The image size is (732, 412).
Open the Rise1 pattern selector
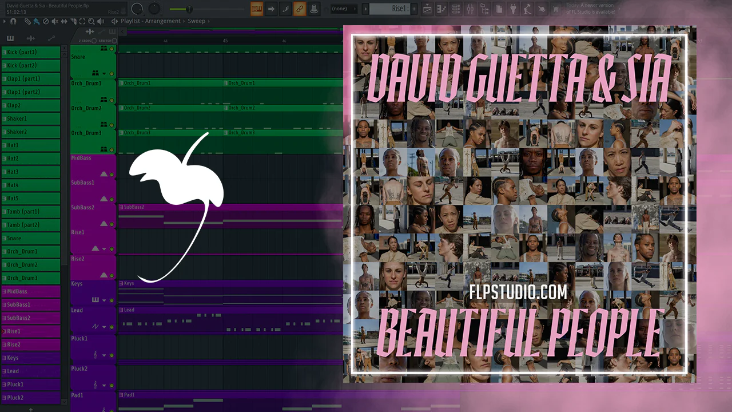pyautogui.click(x=391, y=9)
